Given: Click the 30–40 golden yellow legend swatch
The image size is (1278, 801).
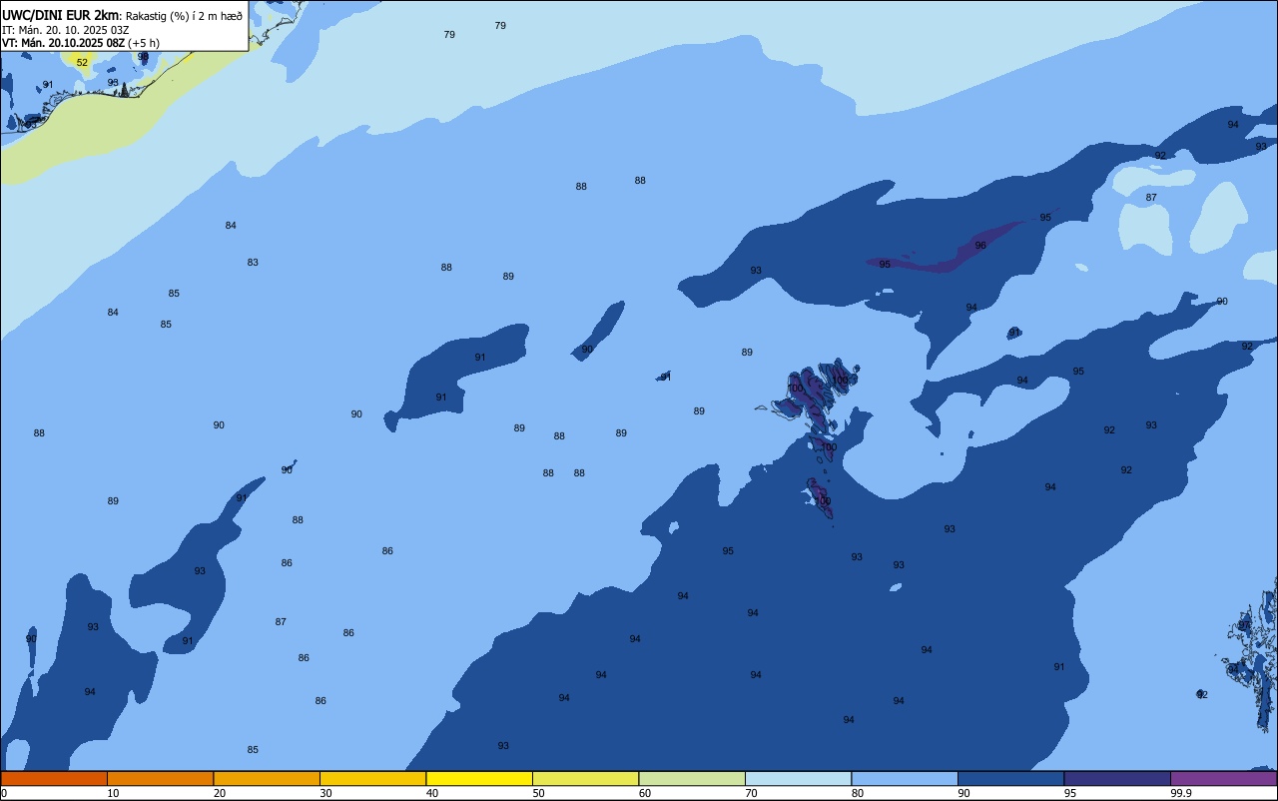Looking at the screenshot, I should click(372, 778).
